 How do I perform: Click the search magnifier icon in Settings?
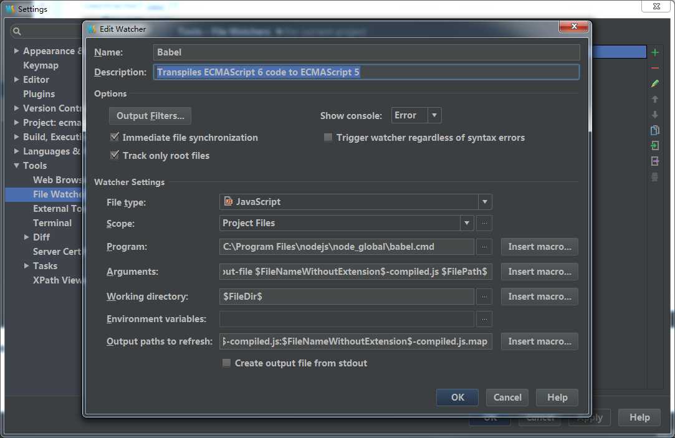click(x=17, y=31)
